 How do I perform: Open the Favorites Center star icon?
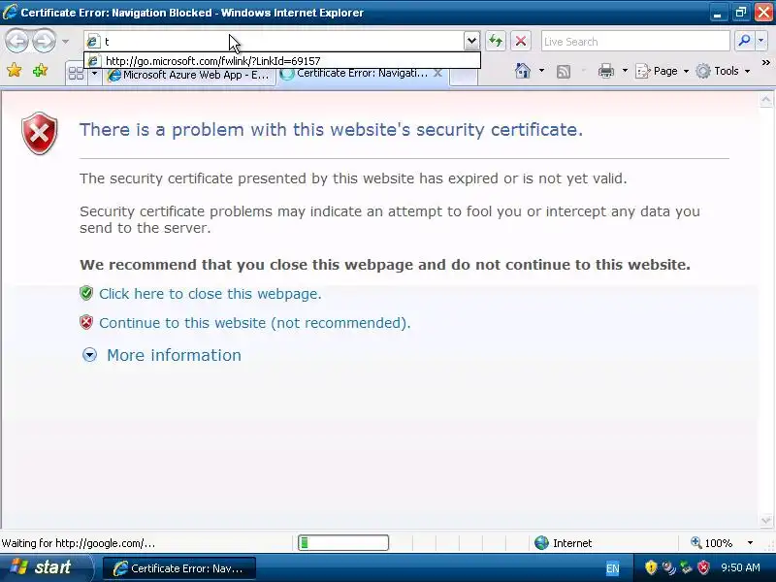tap(15, 71)
